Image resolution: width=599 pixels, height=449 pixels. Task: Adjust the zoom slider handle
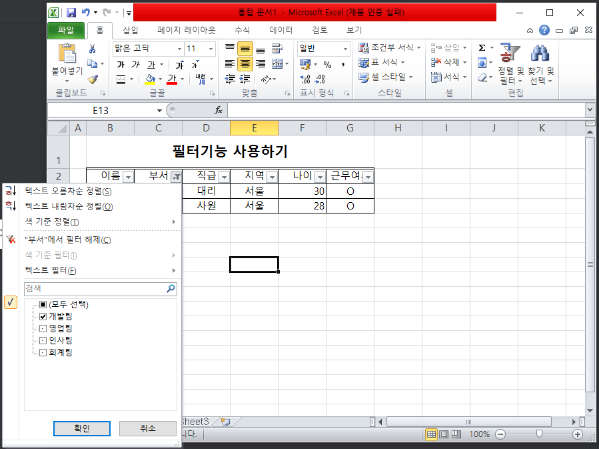coord(539,434)
